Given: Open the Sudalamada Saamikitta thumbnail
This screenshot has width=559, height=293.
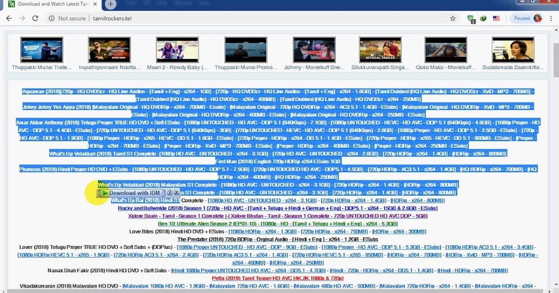Looking at the screenshot, I should tap(513, 50).
